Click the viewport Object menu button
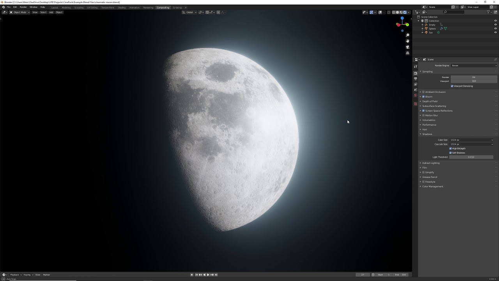Image resolution: width=499 pixels, height=281 pixels. pos(59,12)
